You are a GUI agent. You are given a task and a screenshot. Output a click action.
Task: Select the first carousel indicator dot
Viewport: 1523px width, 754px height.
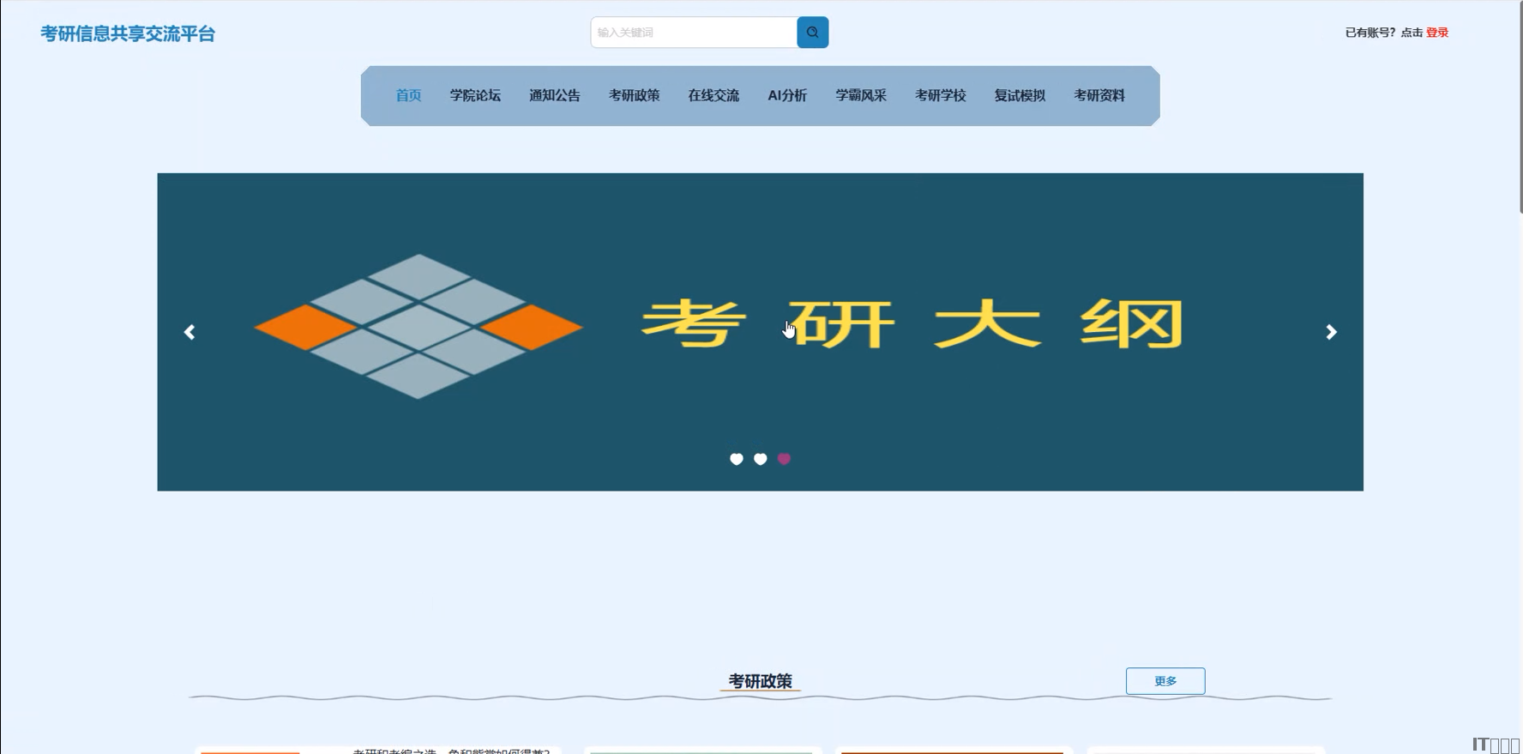point(736,459)
